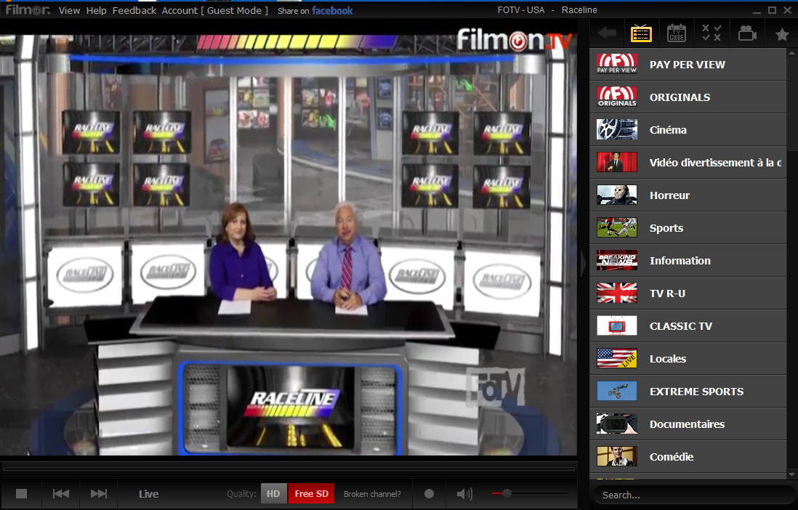Go to the previous channel
This screenshot has height=510, width=798.
tap(61, 493)
